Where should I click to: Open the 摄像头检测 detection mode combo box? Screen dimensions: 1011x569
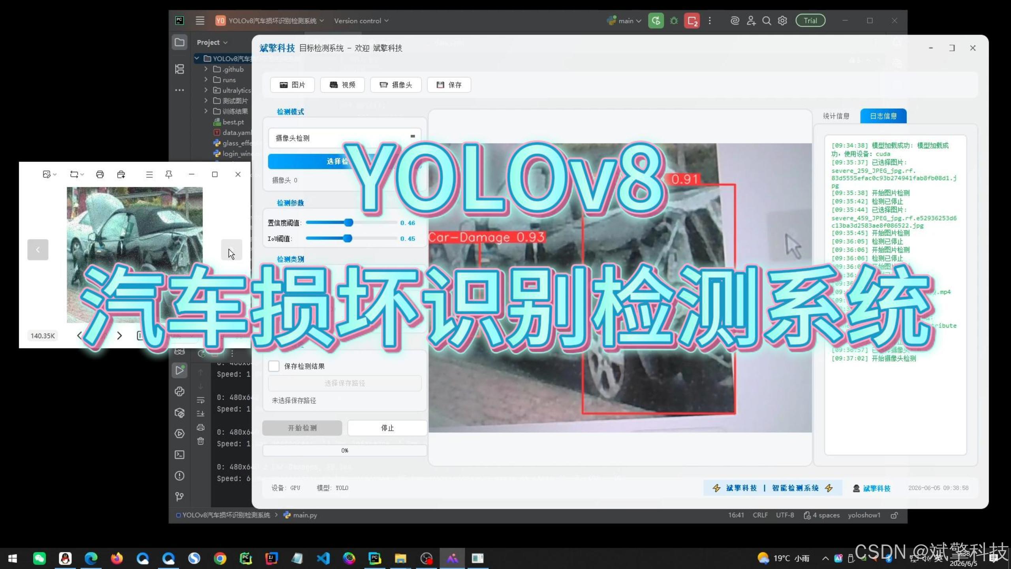click(x=344, y=138)
